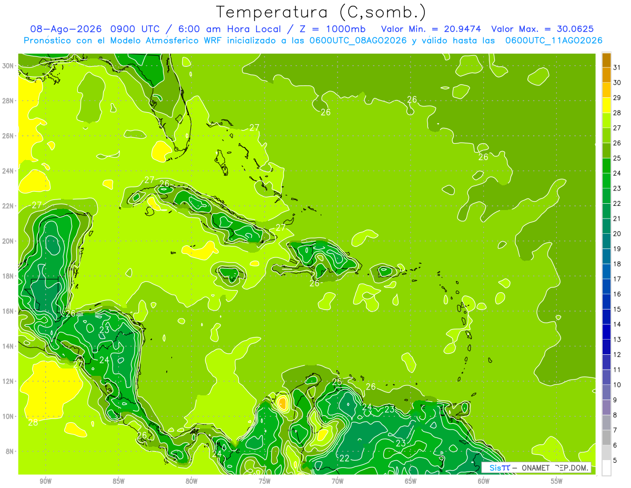This screenshot has height=488, width=631.
Task: Click the '29' value on color legend
Action: pyautogui.click(x=617, y=98)
